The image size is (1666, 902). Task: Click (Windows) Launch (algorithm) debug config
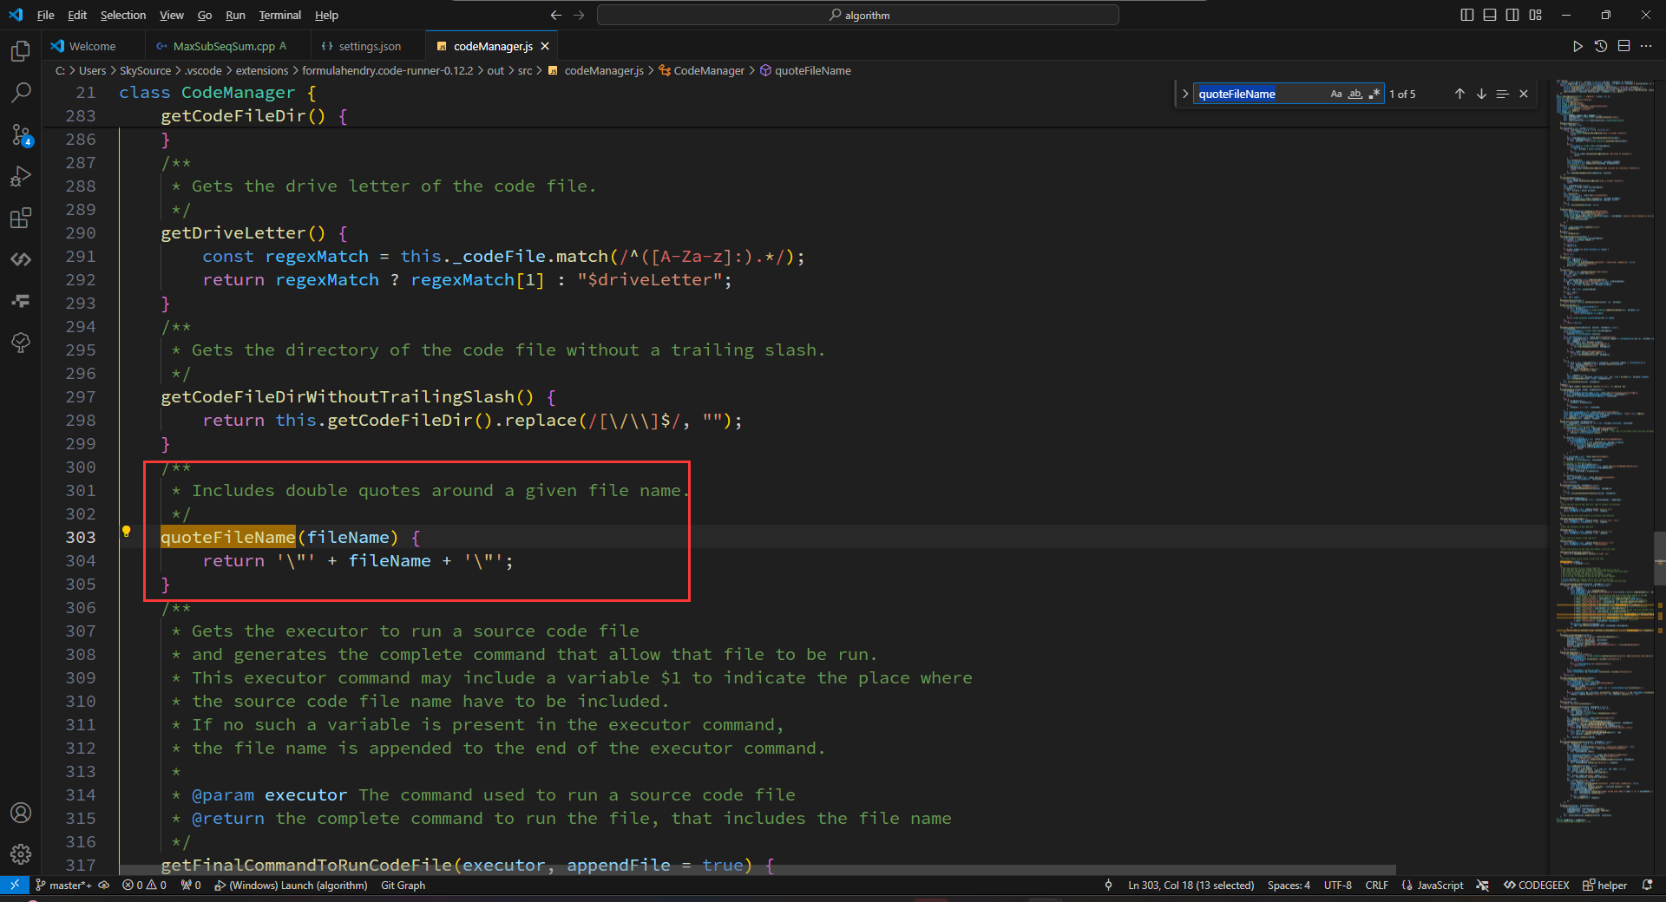[x=291, y=886]
